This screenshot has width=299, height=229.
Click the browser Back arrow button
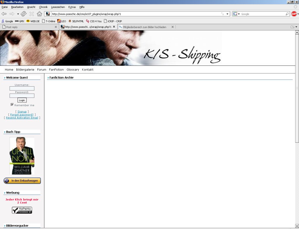[x=4, y=14]
